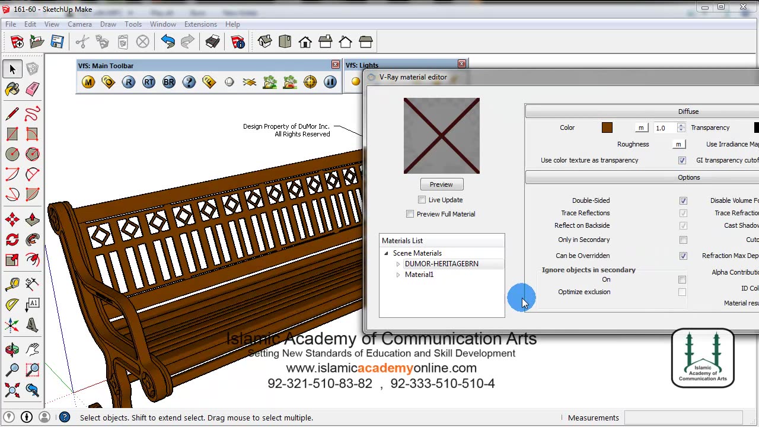The image size is (759, 427).
Task: Click the brown Diffuse color swatch
Action: coord(607,128)
